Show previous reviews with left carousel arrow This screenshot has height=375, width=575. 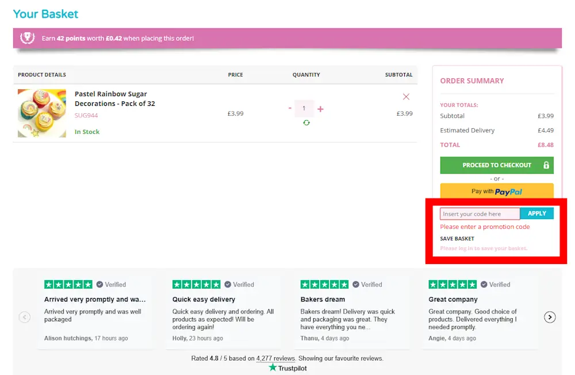25,317
